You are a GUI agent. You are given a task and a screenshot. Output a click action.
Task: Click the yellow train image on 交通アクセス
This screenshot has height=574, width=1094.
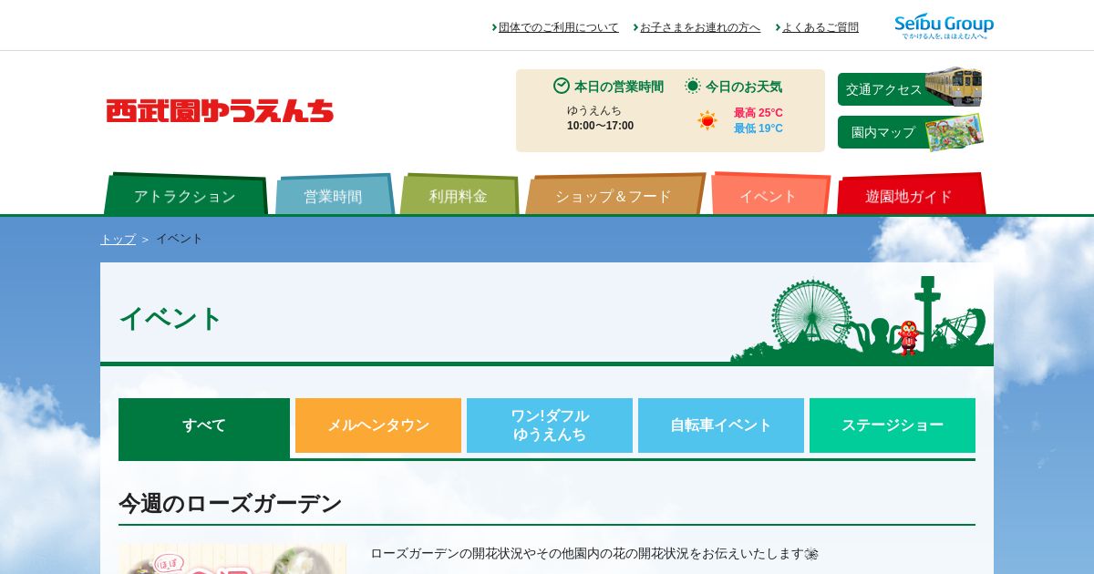pos(954,87)
